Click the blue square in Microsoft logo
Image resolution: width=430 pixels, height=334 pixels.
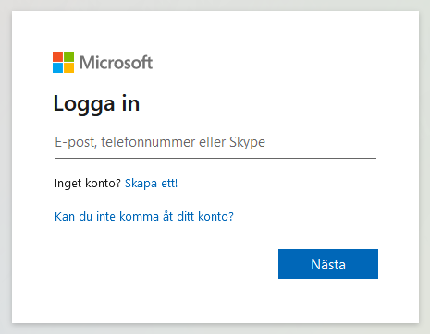[x=57, y=68]
